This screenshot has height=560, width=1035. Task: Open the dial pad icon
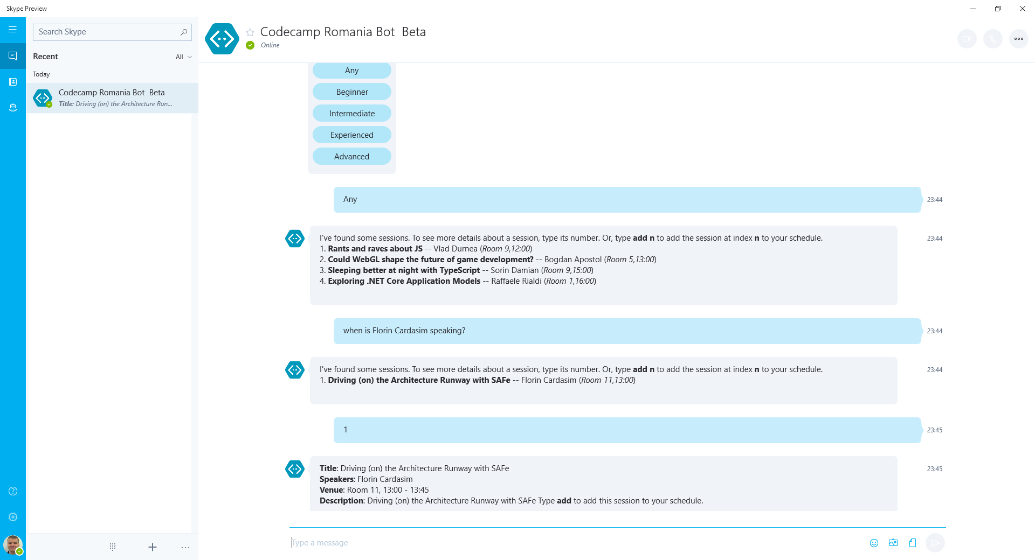click(x=113, y=547)
